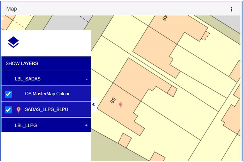
Task: Click the OS MasterMap Colour label
Action: pos(47,94)
